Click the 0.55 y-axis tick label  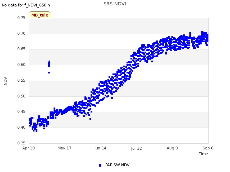22,80
